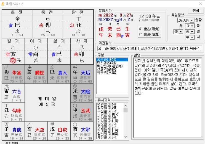Click the 일과 column header
Screen dimensions: 205x144
click(x=13, y=41)
